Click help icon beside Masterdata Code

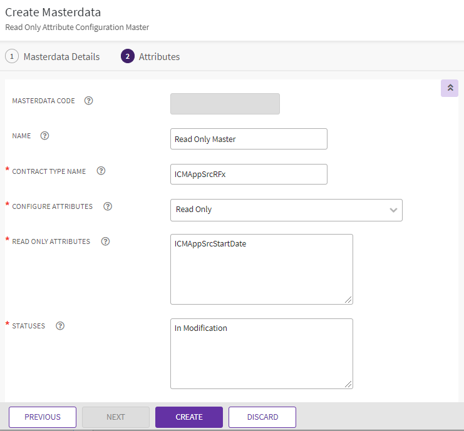[x=88, y=101]
